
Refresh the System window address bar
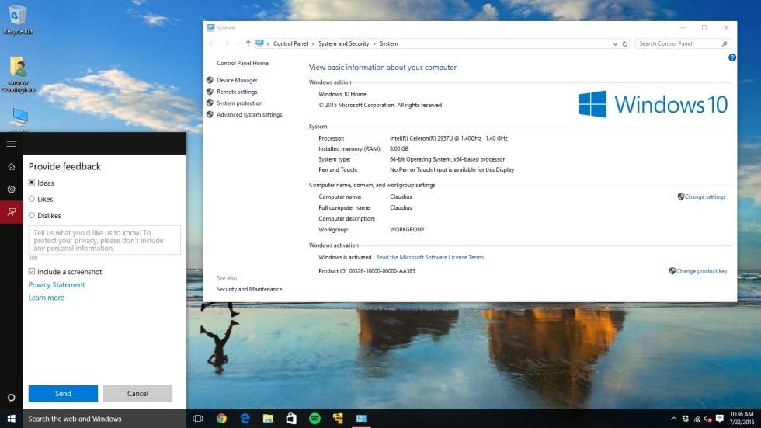tap(624, 43)
